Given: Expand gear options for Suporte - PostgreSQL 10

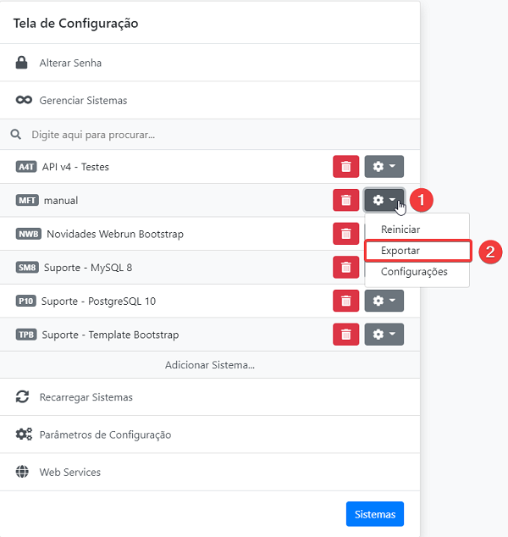Looking at the screenshot, I should (384, 301).
